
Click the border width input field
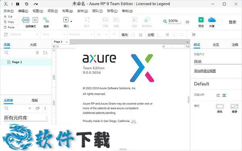point(159,35)
